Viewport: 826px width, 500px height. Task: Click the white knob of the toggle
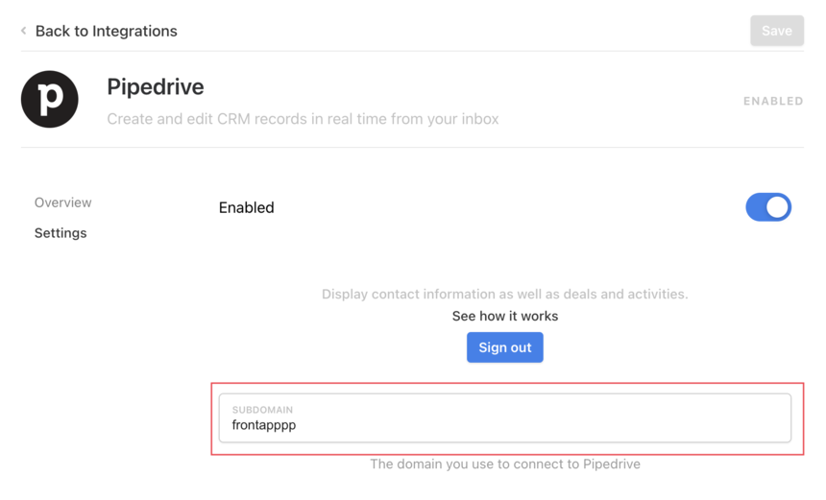[777, 207]
